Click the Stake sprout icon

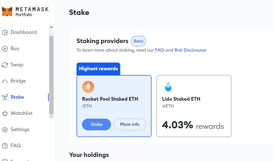click(5, 97)
